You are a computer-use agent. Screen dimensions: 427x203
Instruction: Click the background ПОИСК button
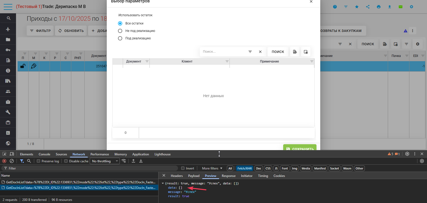coord(368,44)
